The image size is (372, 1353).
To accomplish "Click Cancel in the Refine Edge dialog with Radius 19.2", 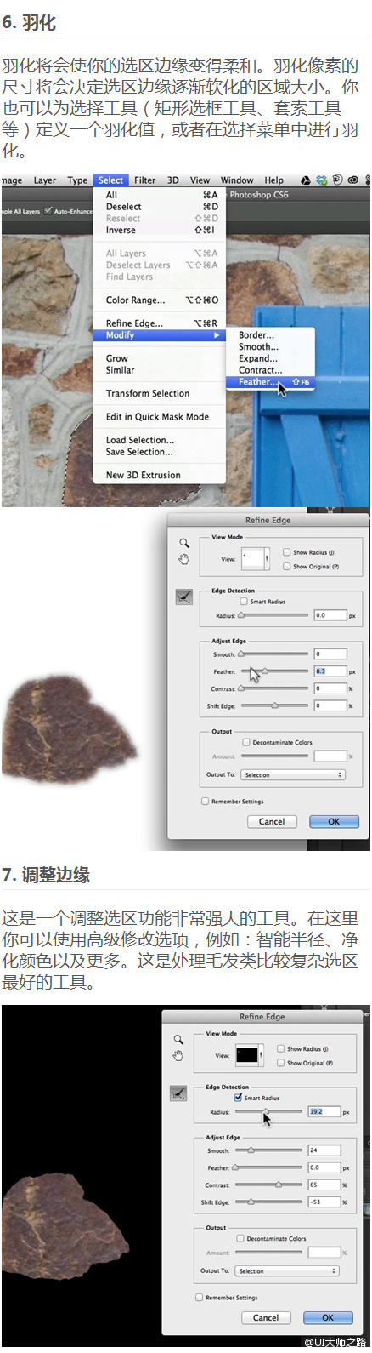I will [266, 1317].
